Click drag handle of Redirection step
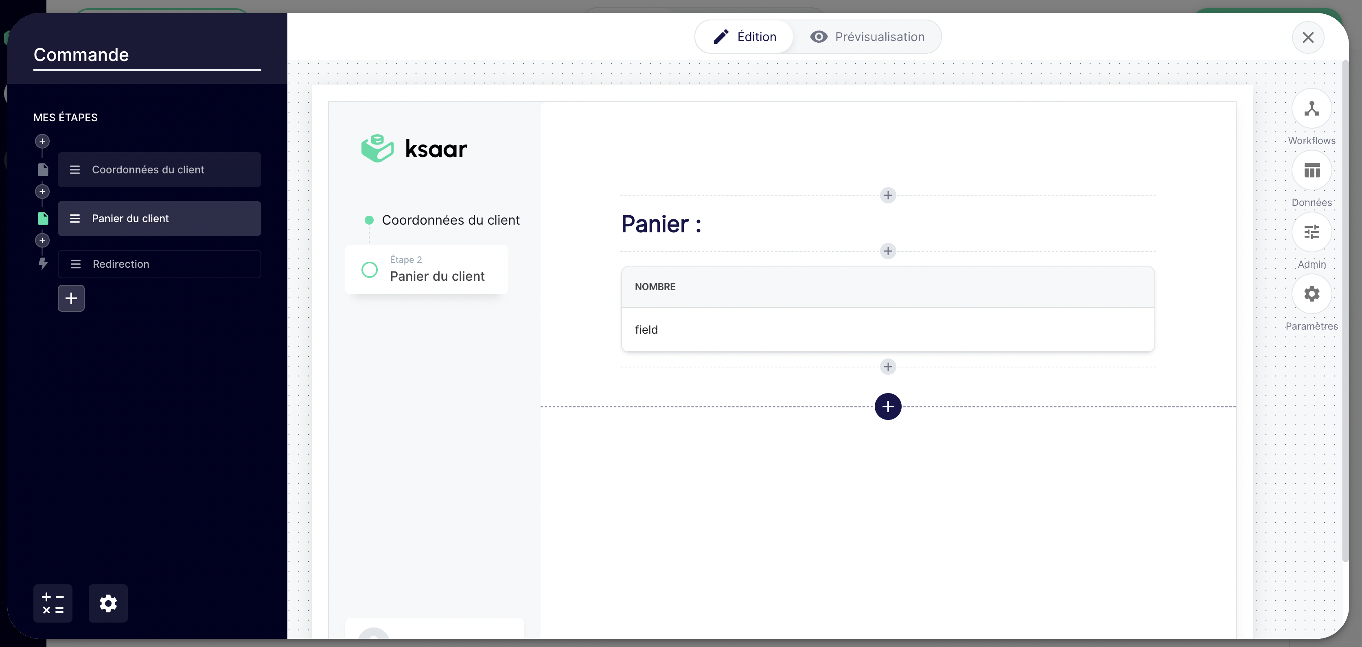 pos(76,264)
